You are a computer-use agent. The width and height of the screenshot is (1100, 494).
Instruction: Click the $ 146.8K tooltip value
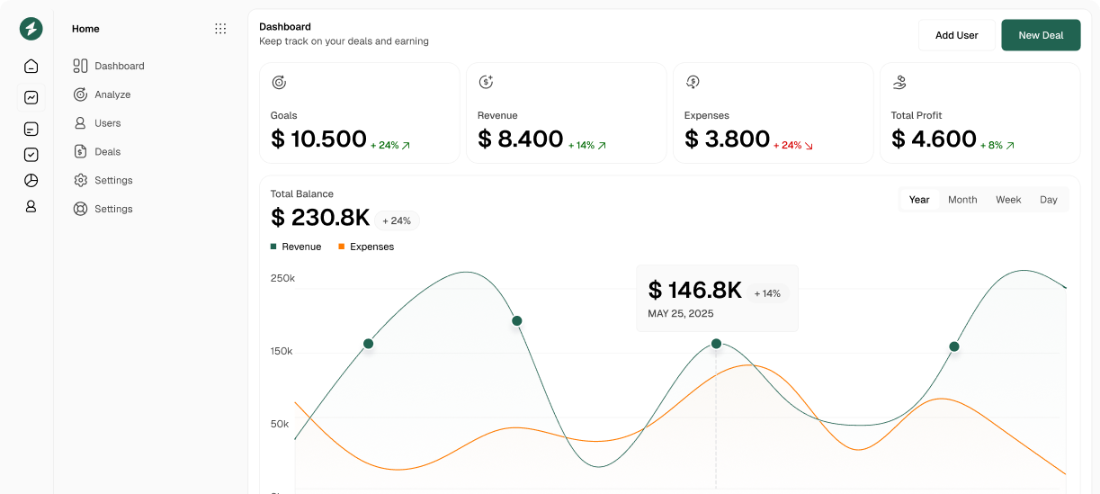695,290
